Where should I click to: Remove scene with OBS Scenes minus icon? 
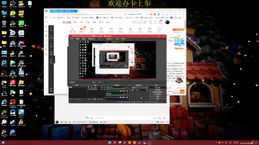(73, 99)
